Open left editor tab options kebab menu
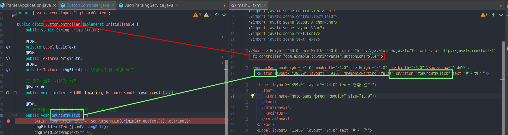This screenshot has width=508, height=135. (224, 5)
